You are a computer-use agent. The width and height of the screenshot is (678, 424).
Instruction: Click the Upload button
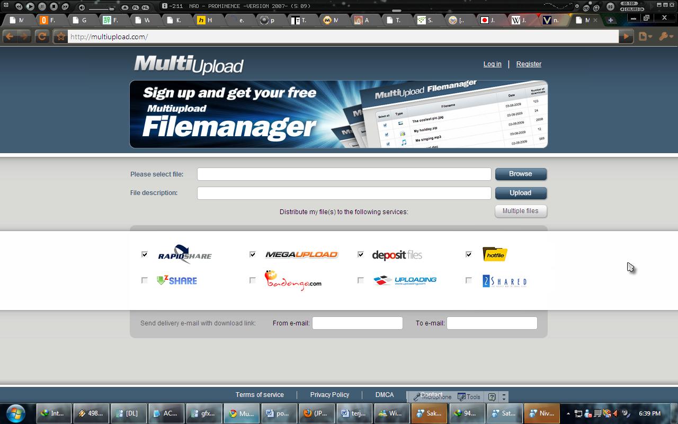(x=521, y=193)
